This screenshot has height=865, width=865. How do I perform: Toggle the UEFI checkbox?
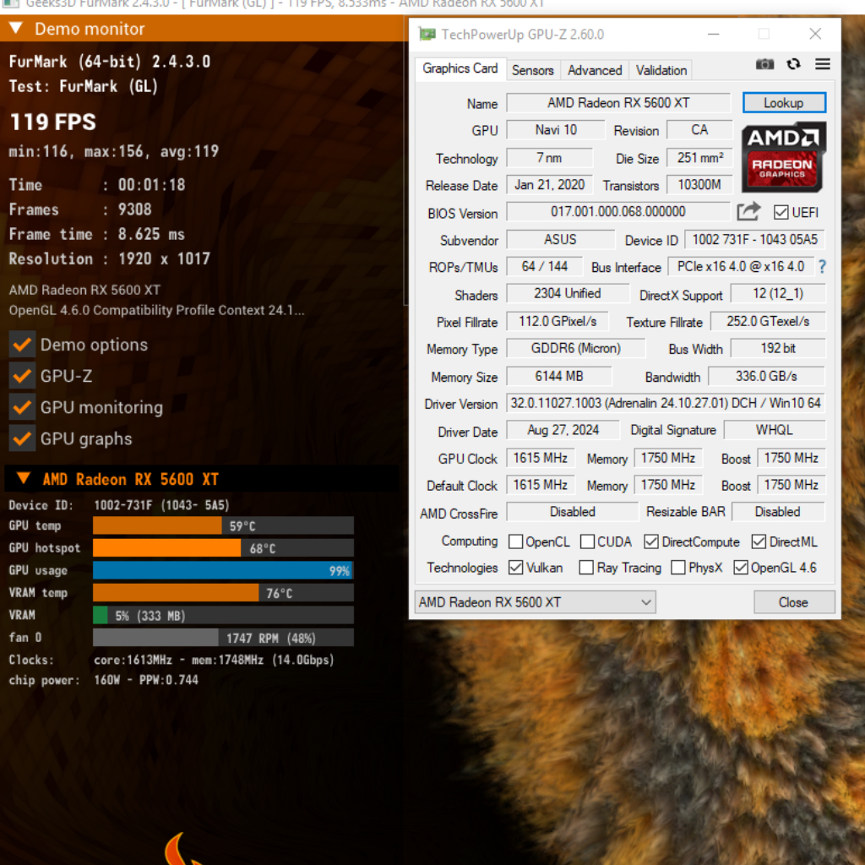(781, 213)
